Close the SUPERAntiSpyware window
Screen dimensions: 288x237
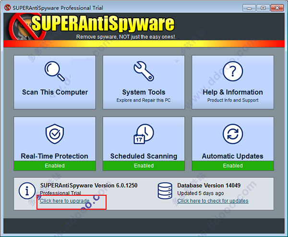277,8
